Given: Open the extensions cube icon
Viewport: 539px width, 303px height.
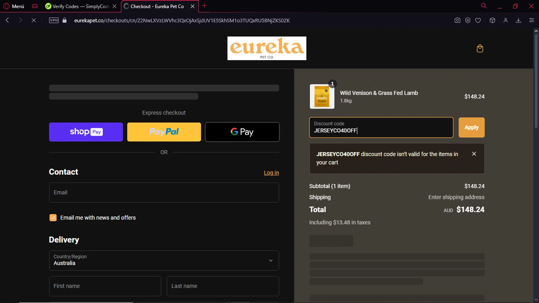Looking at the screenshot, I should (492, 20).
